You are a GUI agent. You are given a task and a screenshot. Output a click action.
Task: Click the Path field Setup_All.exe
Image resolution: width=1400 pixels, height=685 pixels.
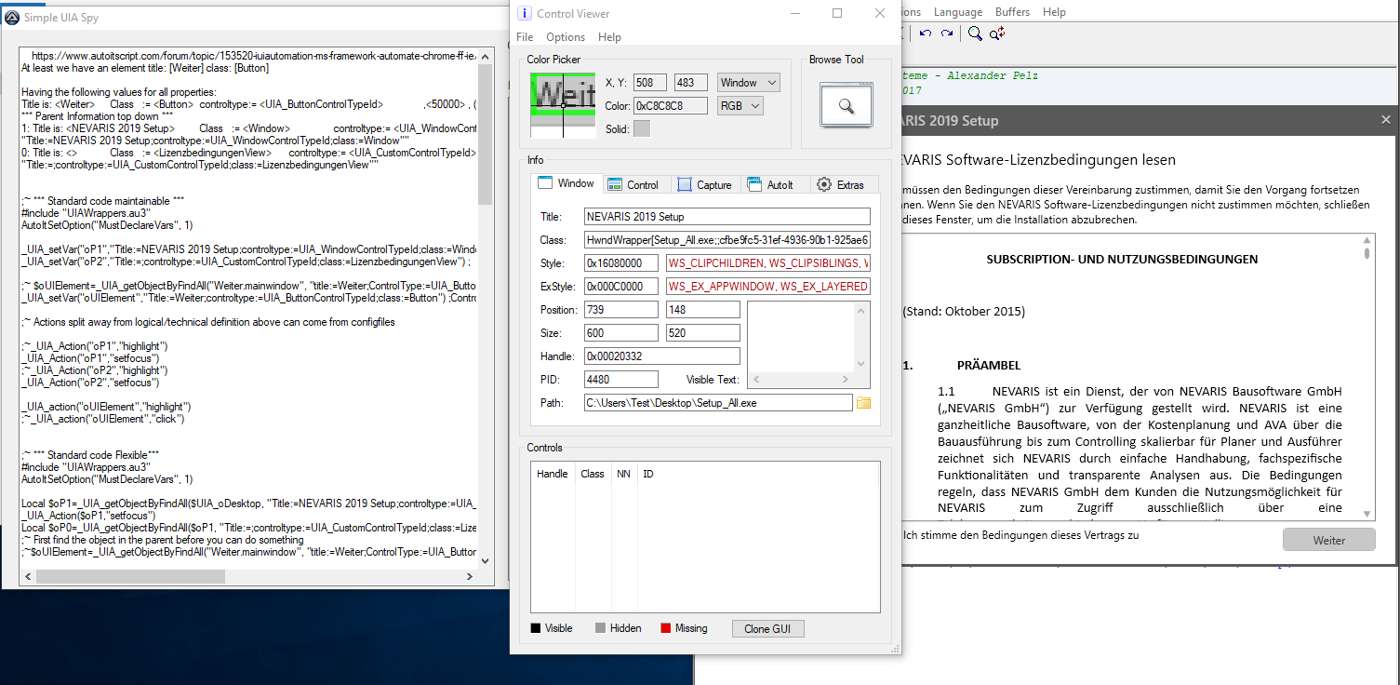(x=718, y=403)
